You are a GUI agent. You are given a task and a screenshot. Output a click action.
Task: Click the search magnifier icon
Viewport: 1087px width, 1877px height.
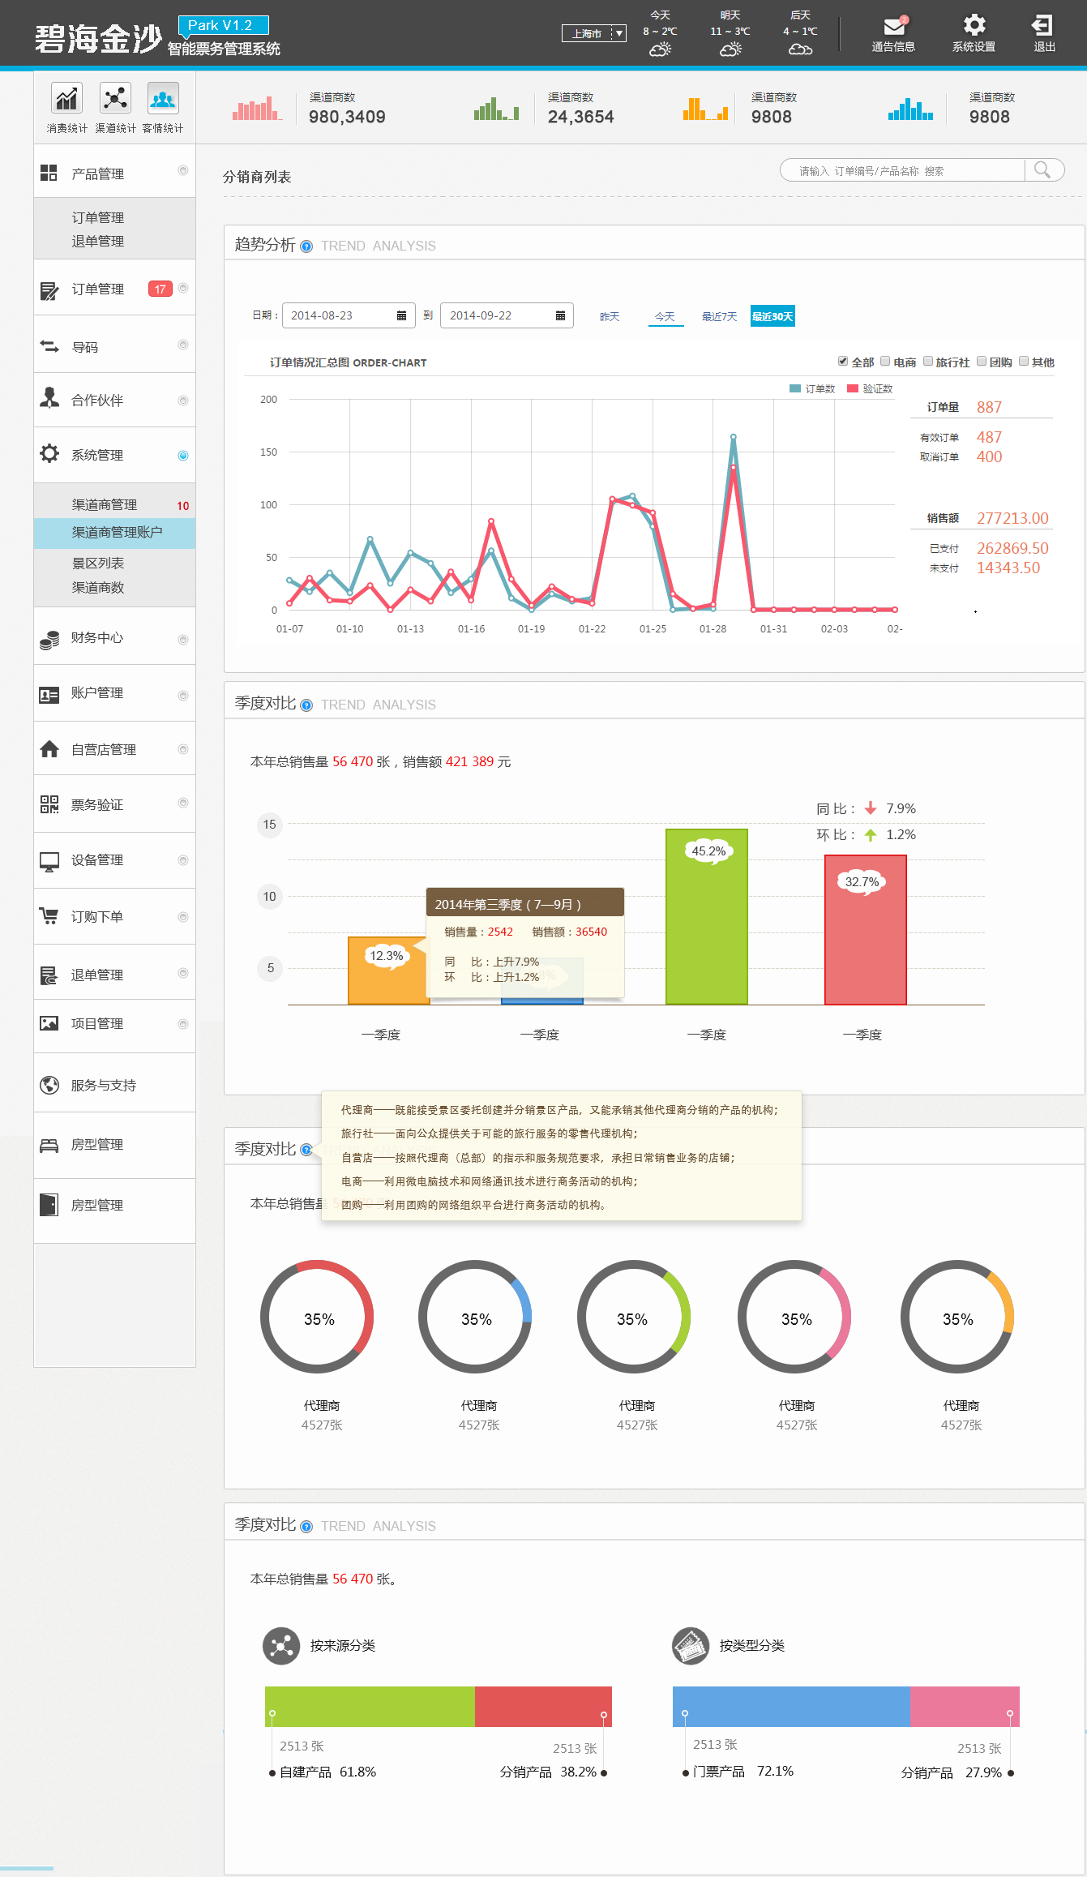tap(1042, 170)
